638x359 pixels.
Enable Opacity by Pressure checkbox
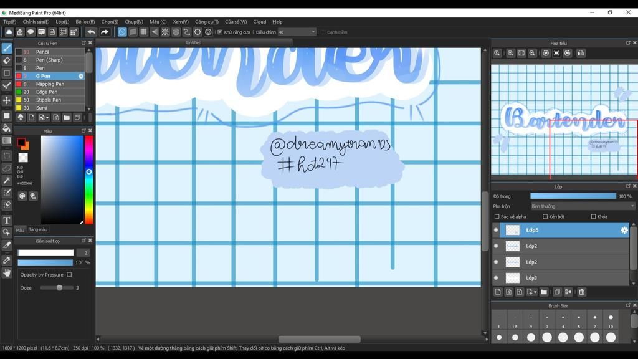pos(69,275)
